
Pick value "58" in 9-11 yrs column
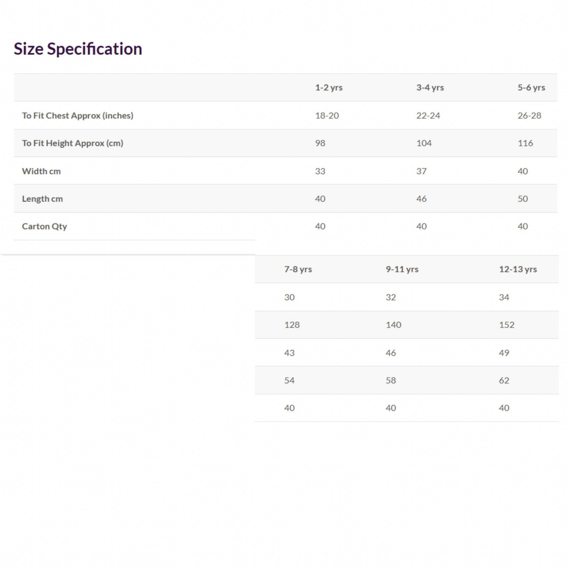point(391,381)
